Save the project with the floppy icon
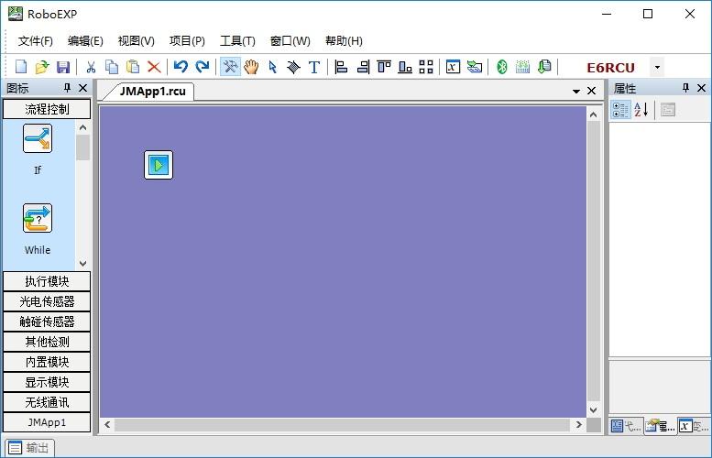 [63, 67]
